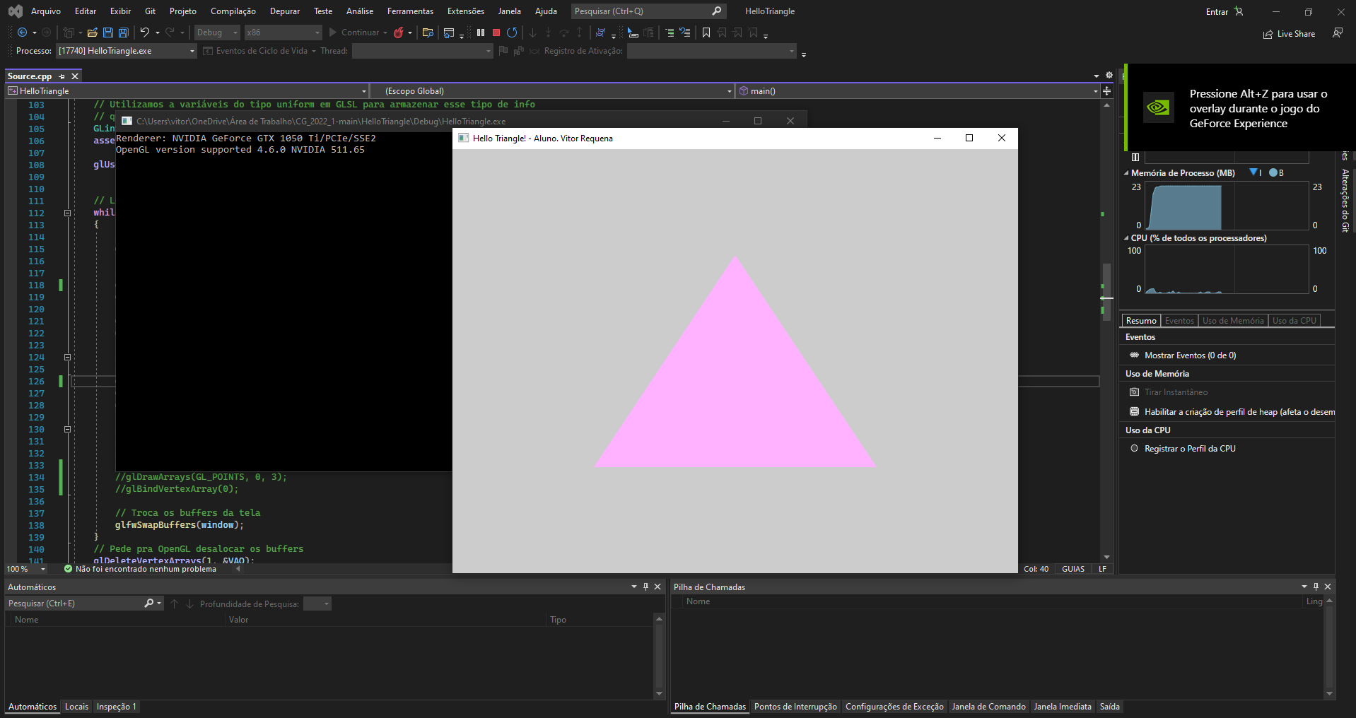The width and height of the screenshot is (1356, 718).
Task: Stop debugging with the red square icon
Action: [496, 33]
